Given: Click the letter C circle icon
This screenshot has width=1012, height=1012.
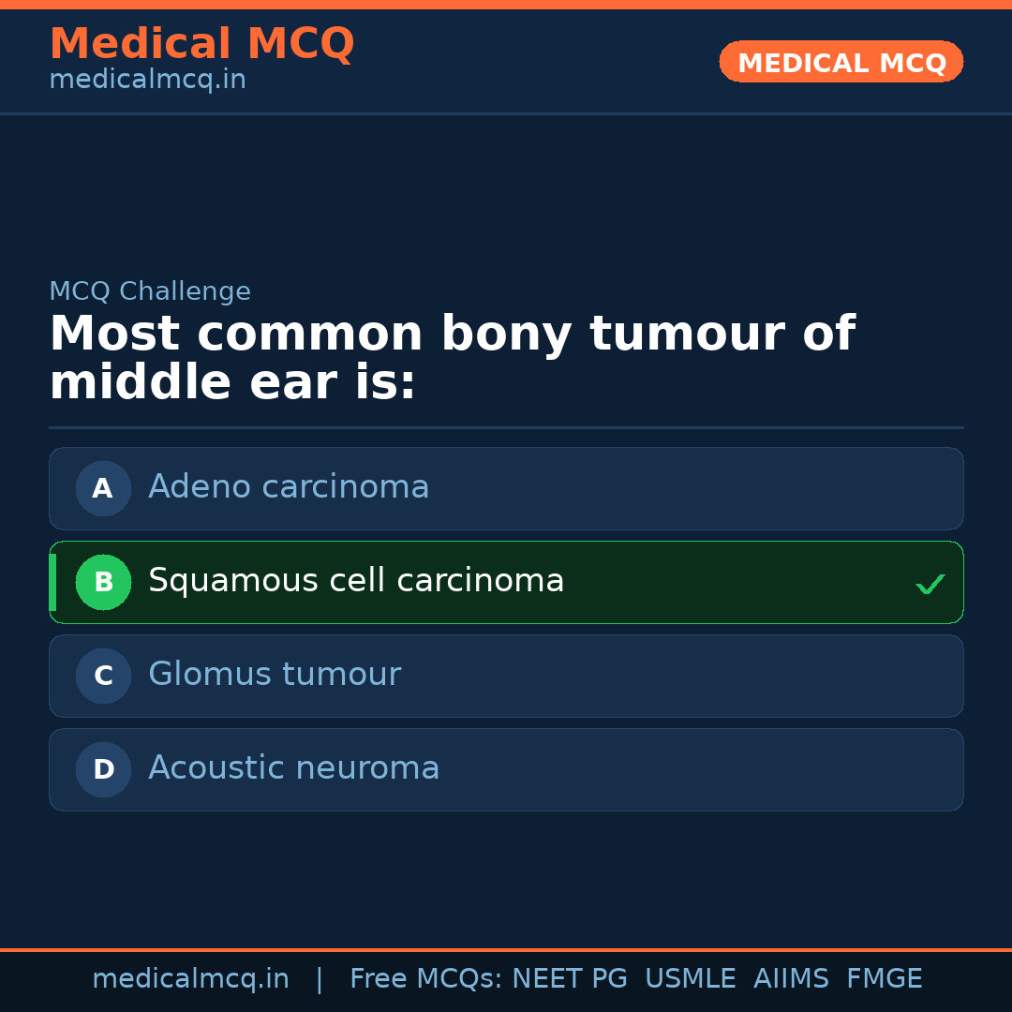Looking at the screenshot, I should click(x=103, y=676).
